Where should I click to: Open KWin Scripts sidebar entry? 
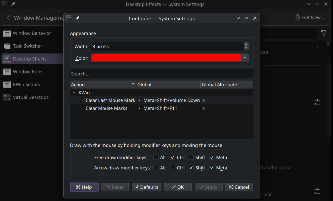[32, 84]
